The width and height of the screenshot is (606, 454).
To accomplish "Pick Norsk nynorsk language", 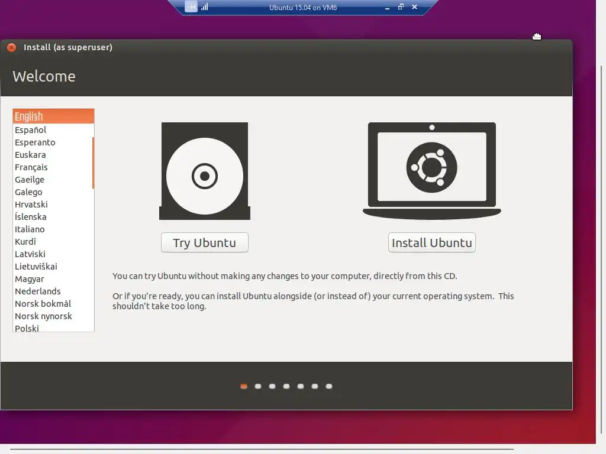I will (x=53, y=316).
